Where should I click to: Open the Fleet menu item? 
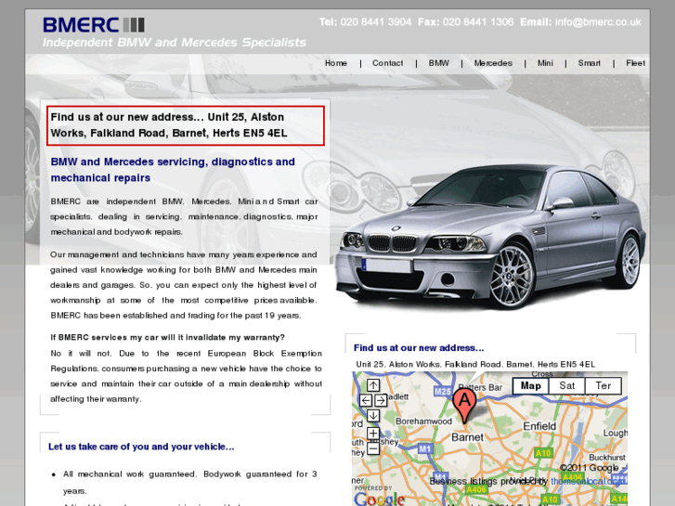(x=635, y=63)
